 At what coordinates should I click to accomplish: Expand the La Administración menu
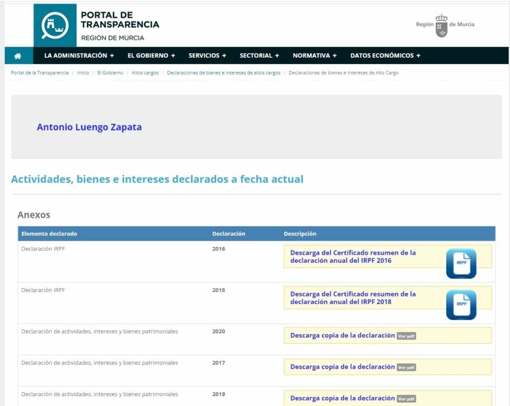pos(79,56)
